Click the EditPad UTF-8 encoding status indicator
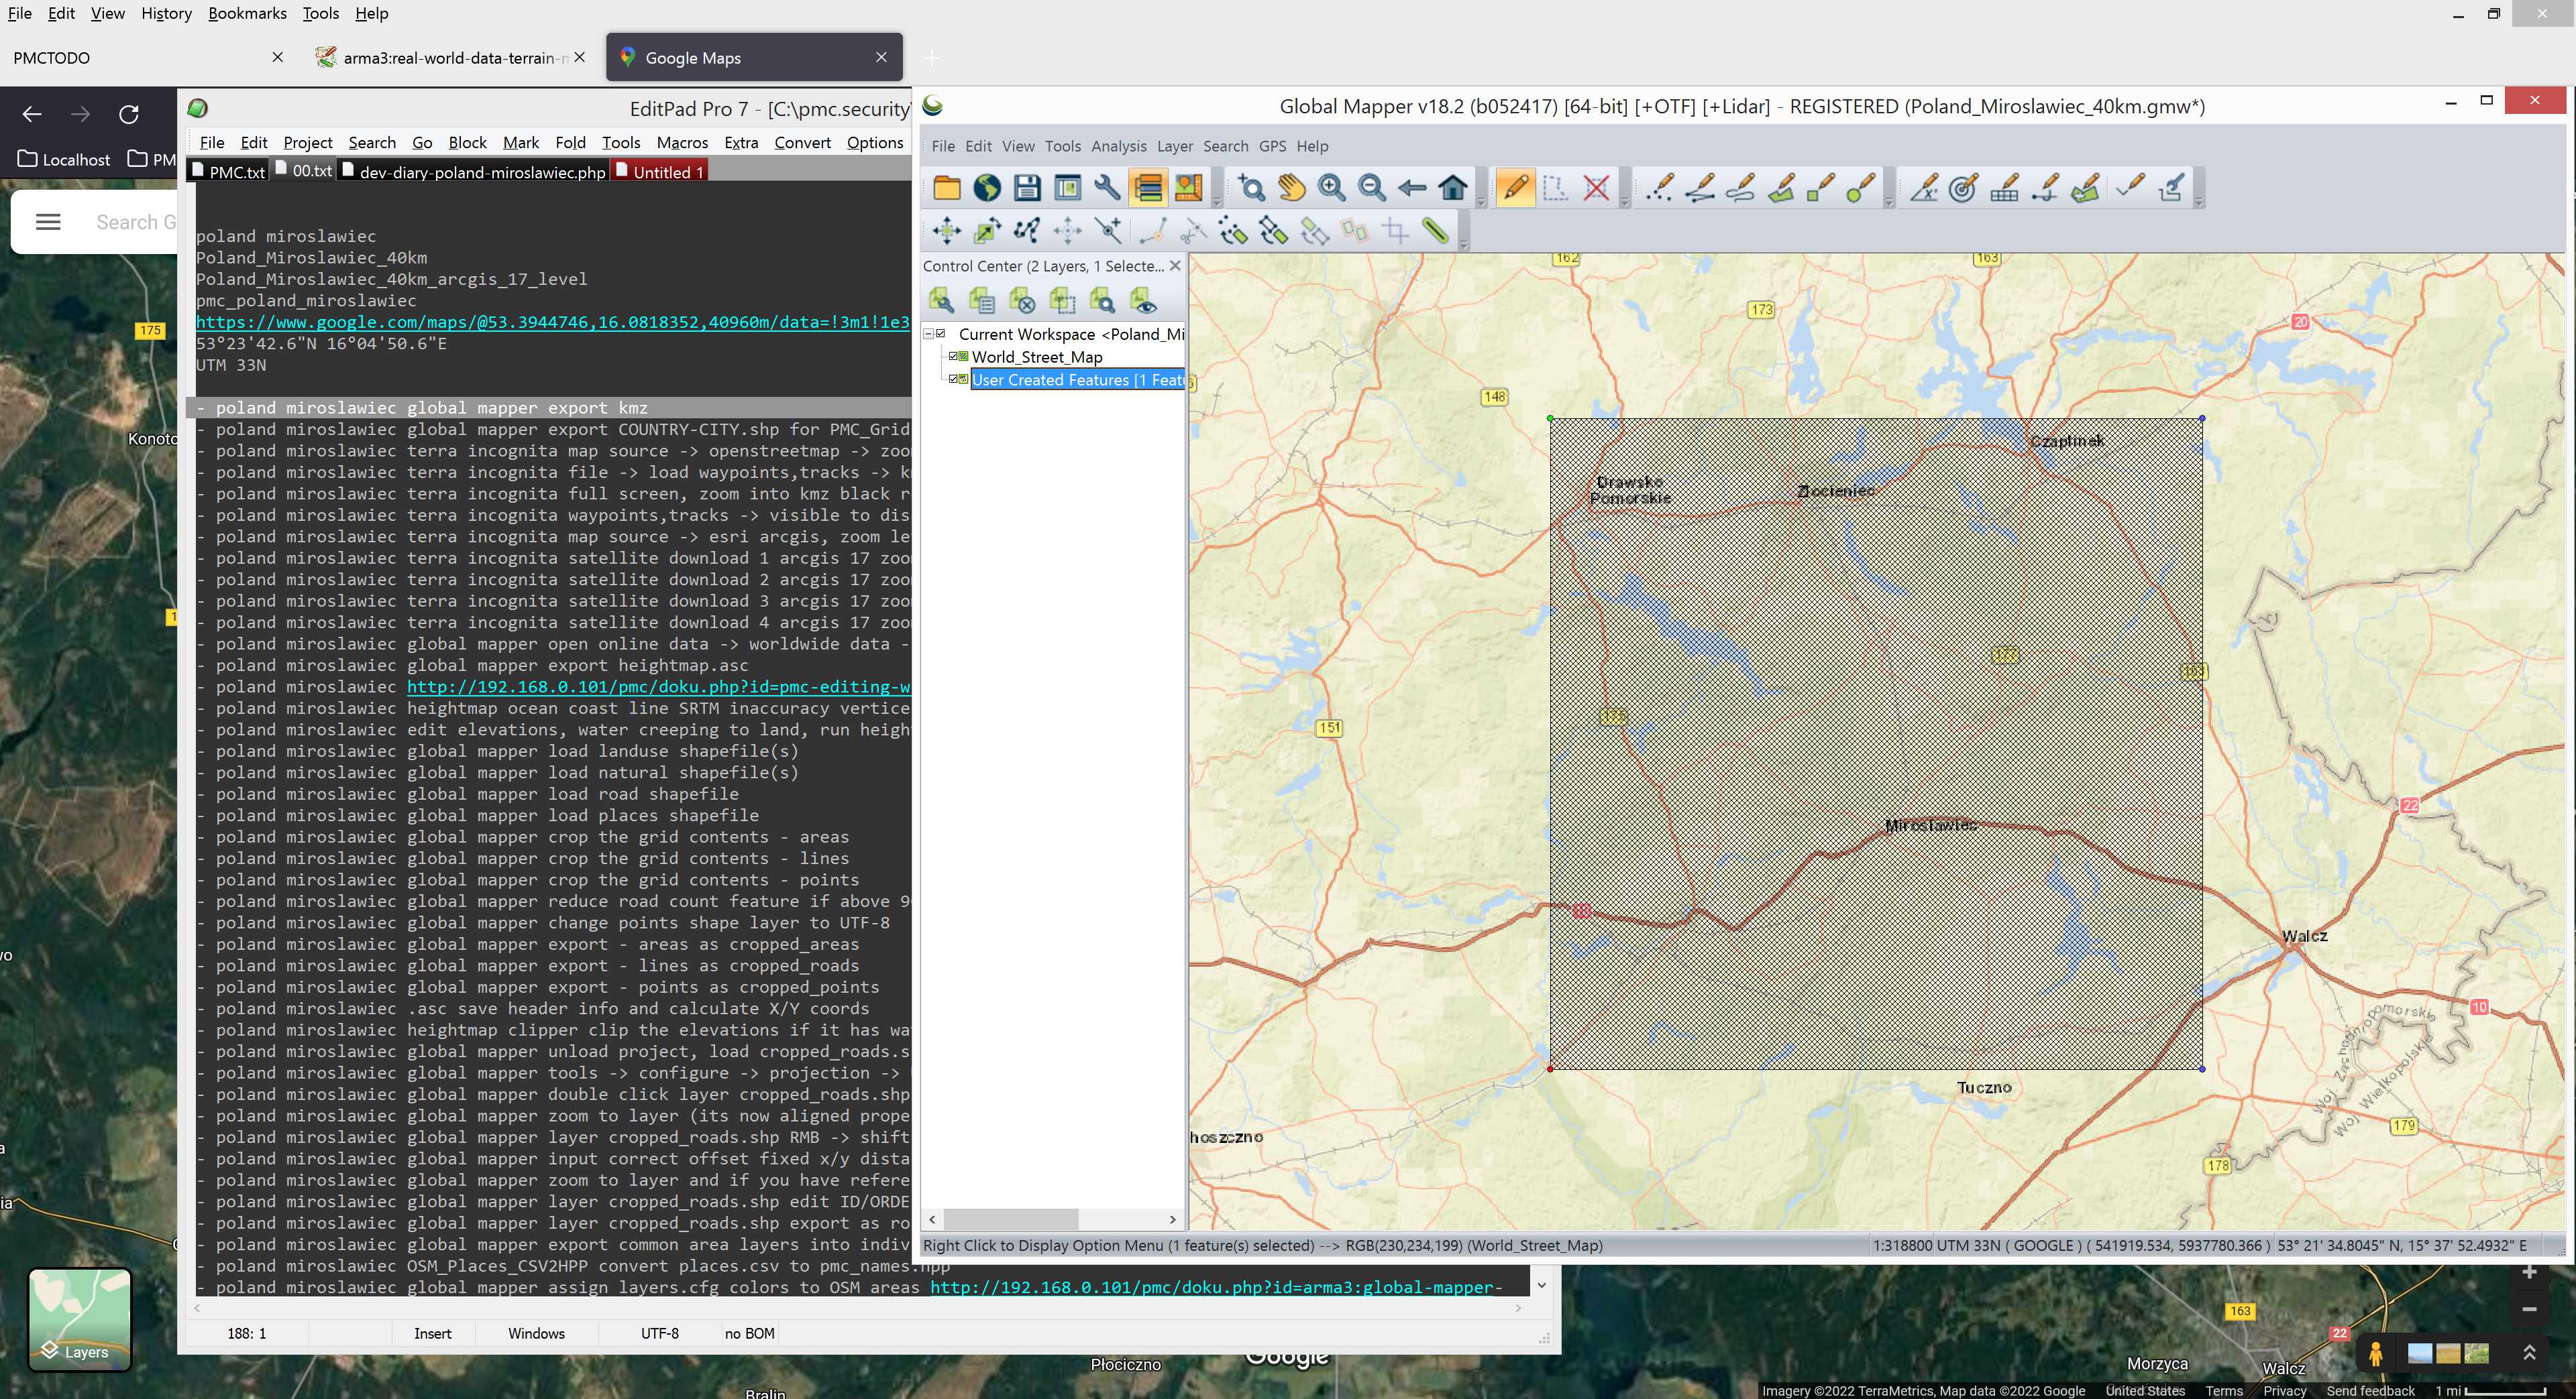Screen dimensions: 2576x1399 (659, 1333)
